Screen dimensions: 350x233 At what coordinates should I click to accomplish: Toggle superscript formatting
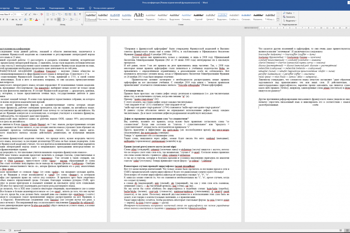point(20,19)
